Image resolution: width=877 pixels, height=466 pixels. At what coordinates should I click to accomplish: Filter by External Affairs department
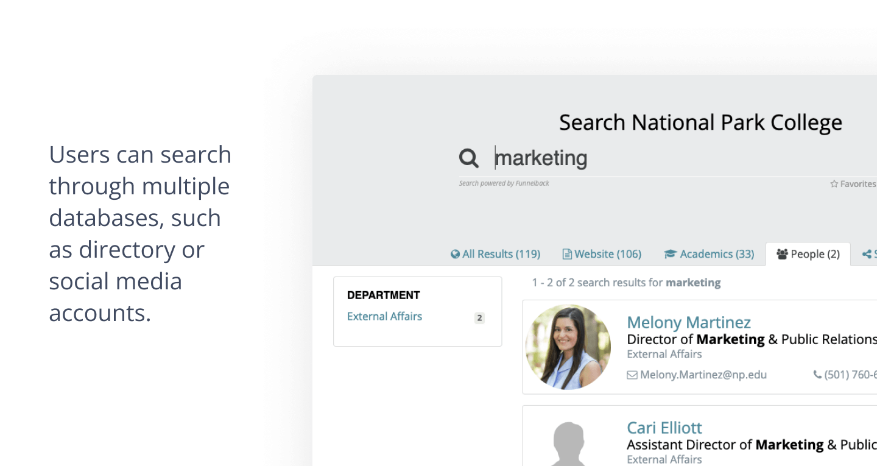coord(384,316)
